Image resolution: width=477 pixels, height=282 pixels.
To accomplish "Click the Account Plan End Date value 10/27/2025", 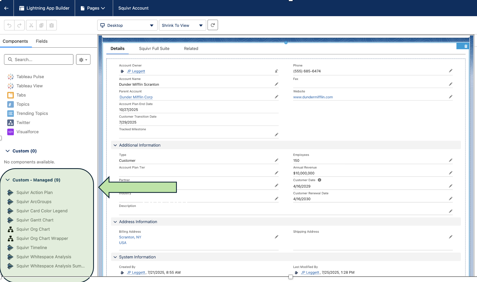I will [x=129, y=110].
